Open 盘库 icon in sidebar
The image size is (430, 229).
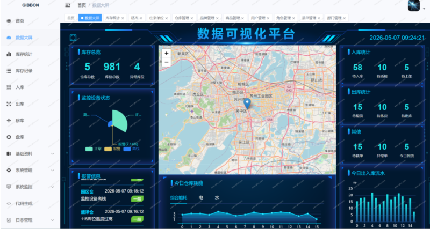point(9,137)
